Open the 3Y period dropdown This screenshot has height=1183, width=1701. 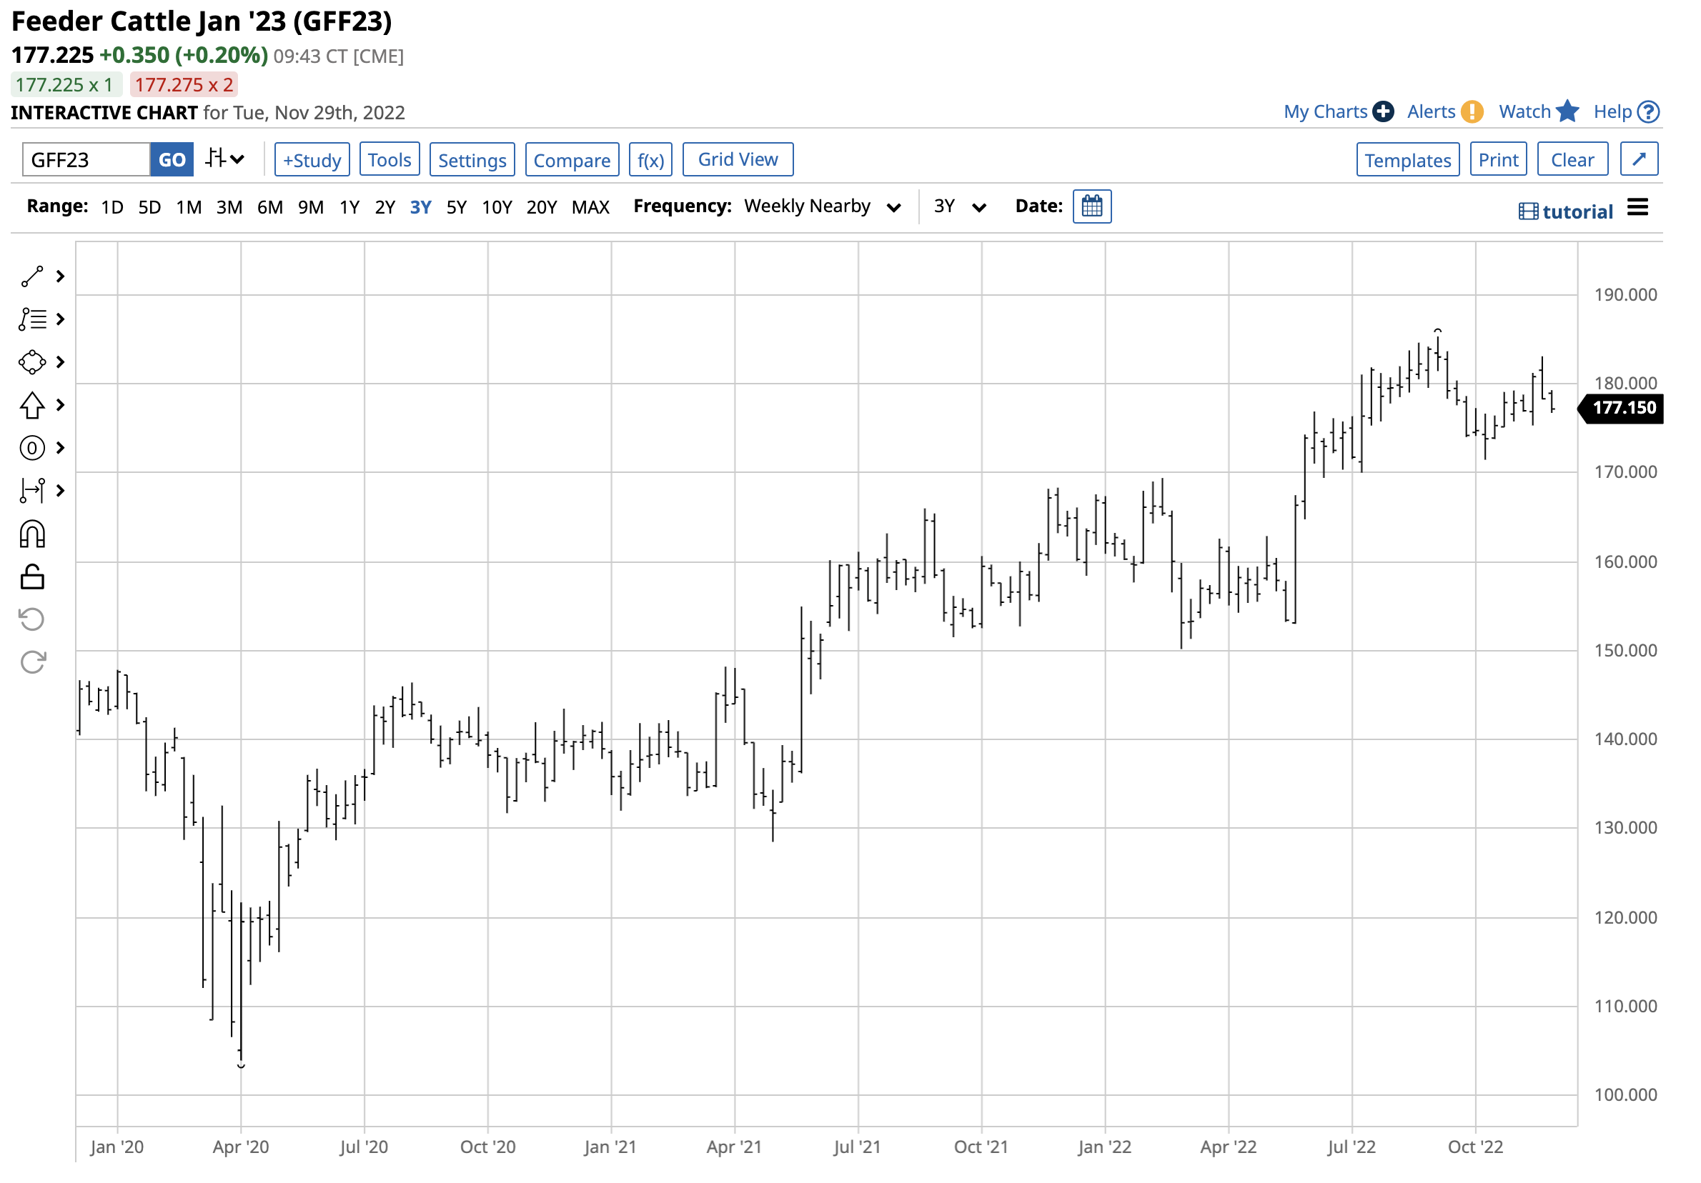[958, 206]
